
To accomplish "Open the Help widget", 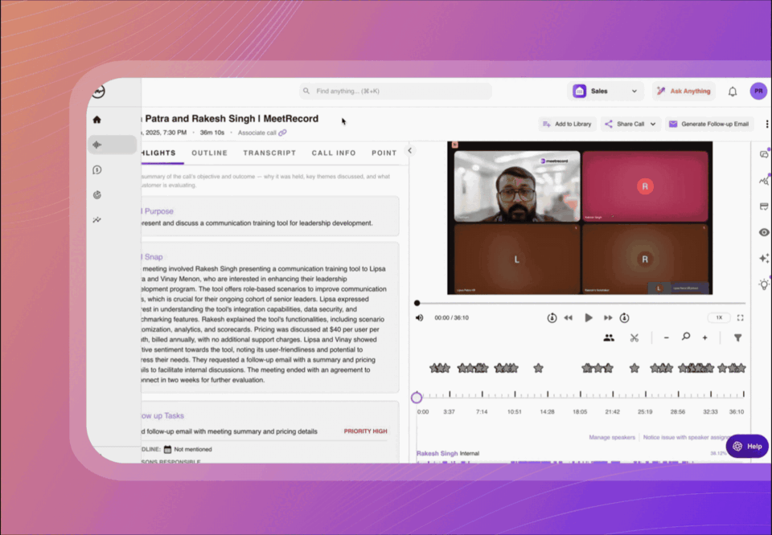I will click(x=747, y=447).
